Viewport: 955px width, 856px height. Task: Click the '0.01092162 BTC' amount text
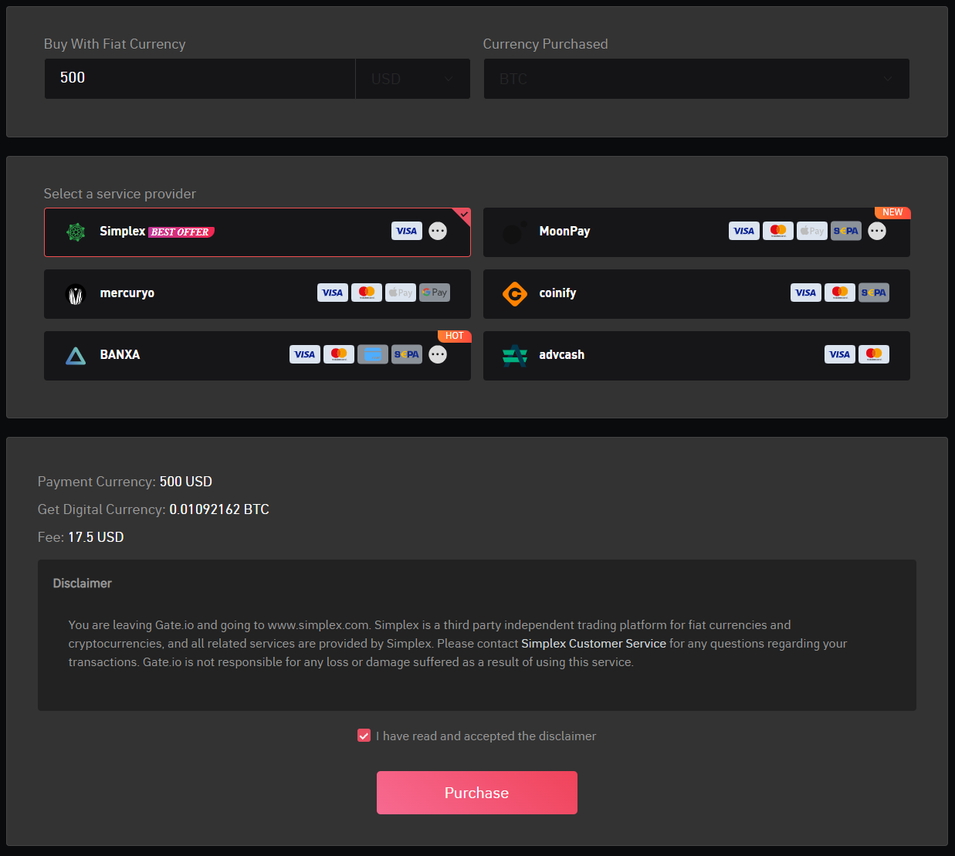tap(219, 509)
